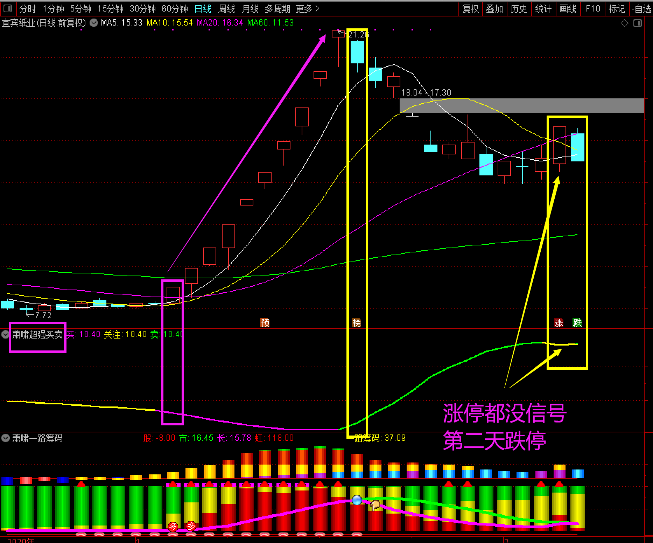Click the gray 18.04-17.30 price zone band
This screenshot has width=653, height=543.
pos(521,106)
